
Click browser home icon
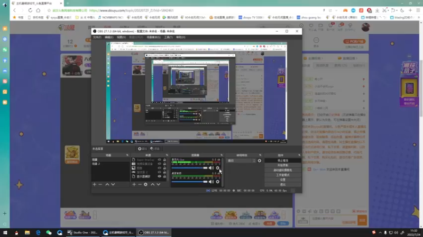38,11
